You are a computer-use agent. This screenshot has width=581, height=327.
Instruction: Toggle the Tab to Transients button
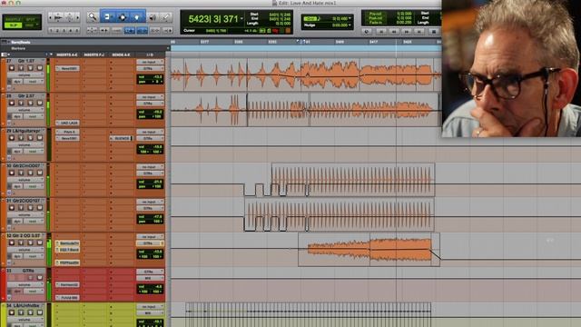(105, 30)
